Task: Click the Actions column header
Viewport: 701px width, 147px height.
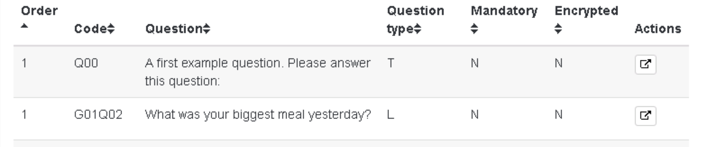Action: (657, 29)
